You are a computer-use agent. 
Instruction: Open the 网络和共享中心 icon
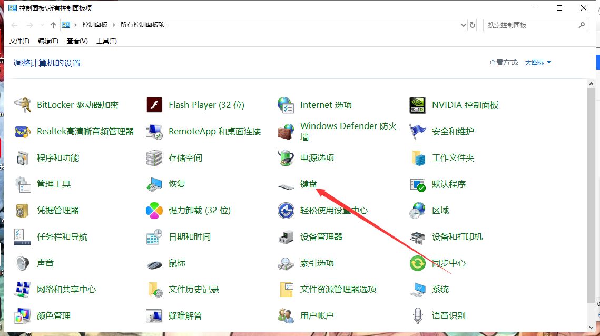point(23,290)
